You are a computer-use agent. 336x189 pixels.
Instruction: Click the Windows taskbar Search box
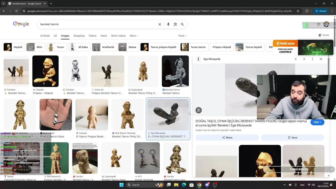pos(145,185)
